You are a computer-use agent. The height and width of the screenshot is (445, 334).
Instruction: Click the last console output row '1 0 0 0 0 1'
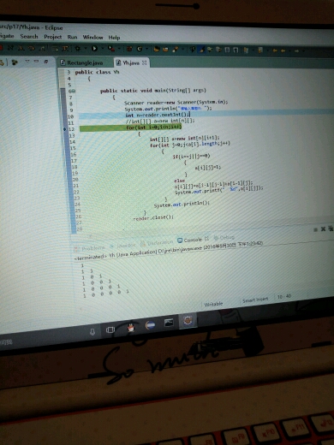pos(106,294)
